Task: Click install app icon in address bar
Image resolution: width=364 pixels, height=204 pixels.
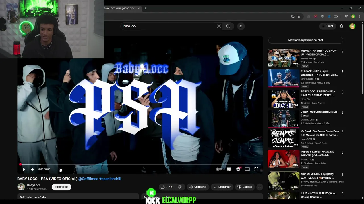Action: (293, 16)
